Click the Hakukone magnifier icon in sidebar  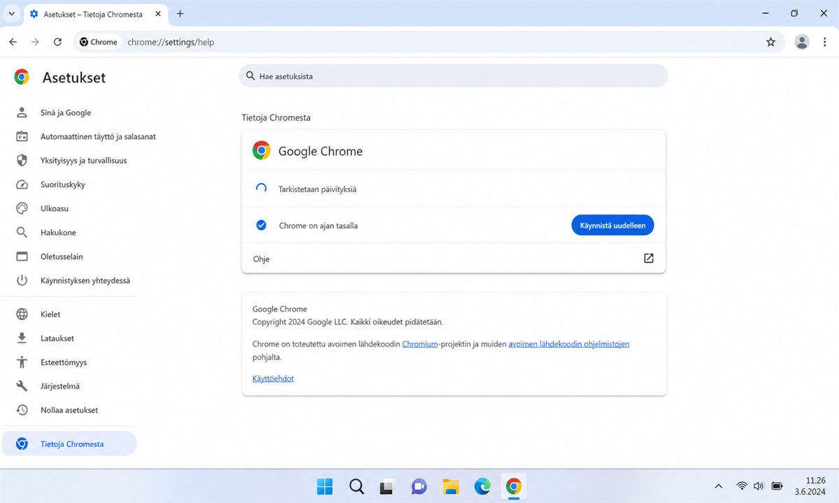pyautogui.click(x=22, y=233)
